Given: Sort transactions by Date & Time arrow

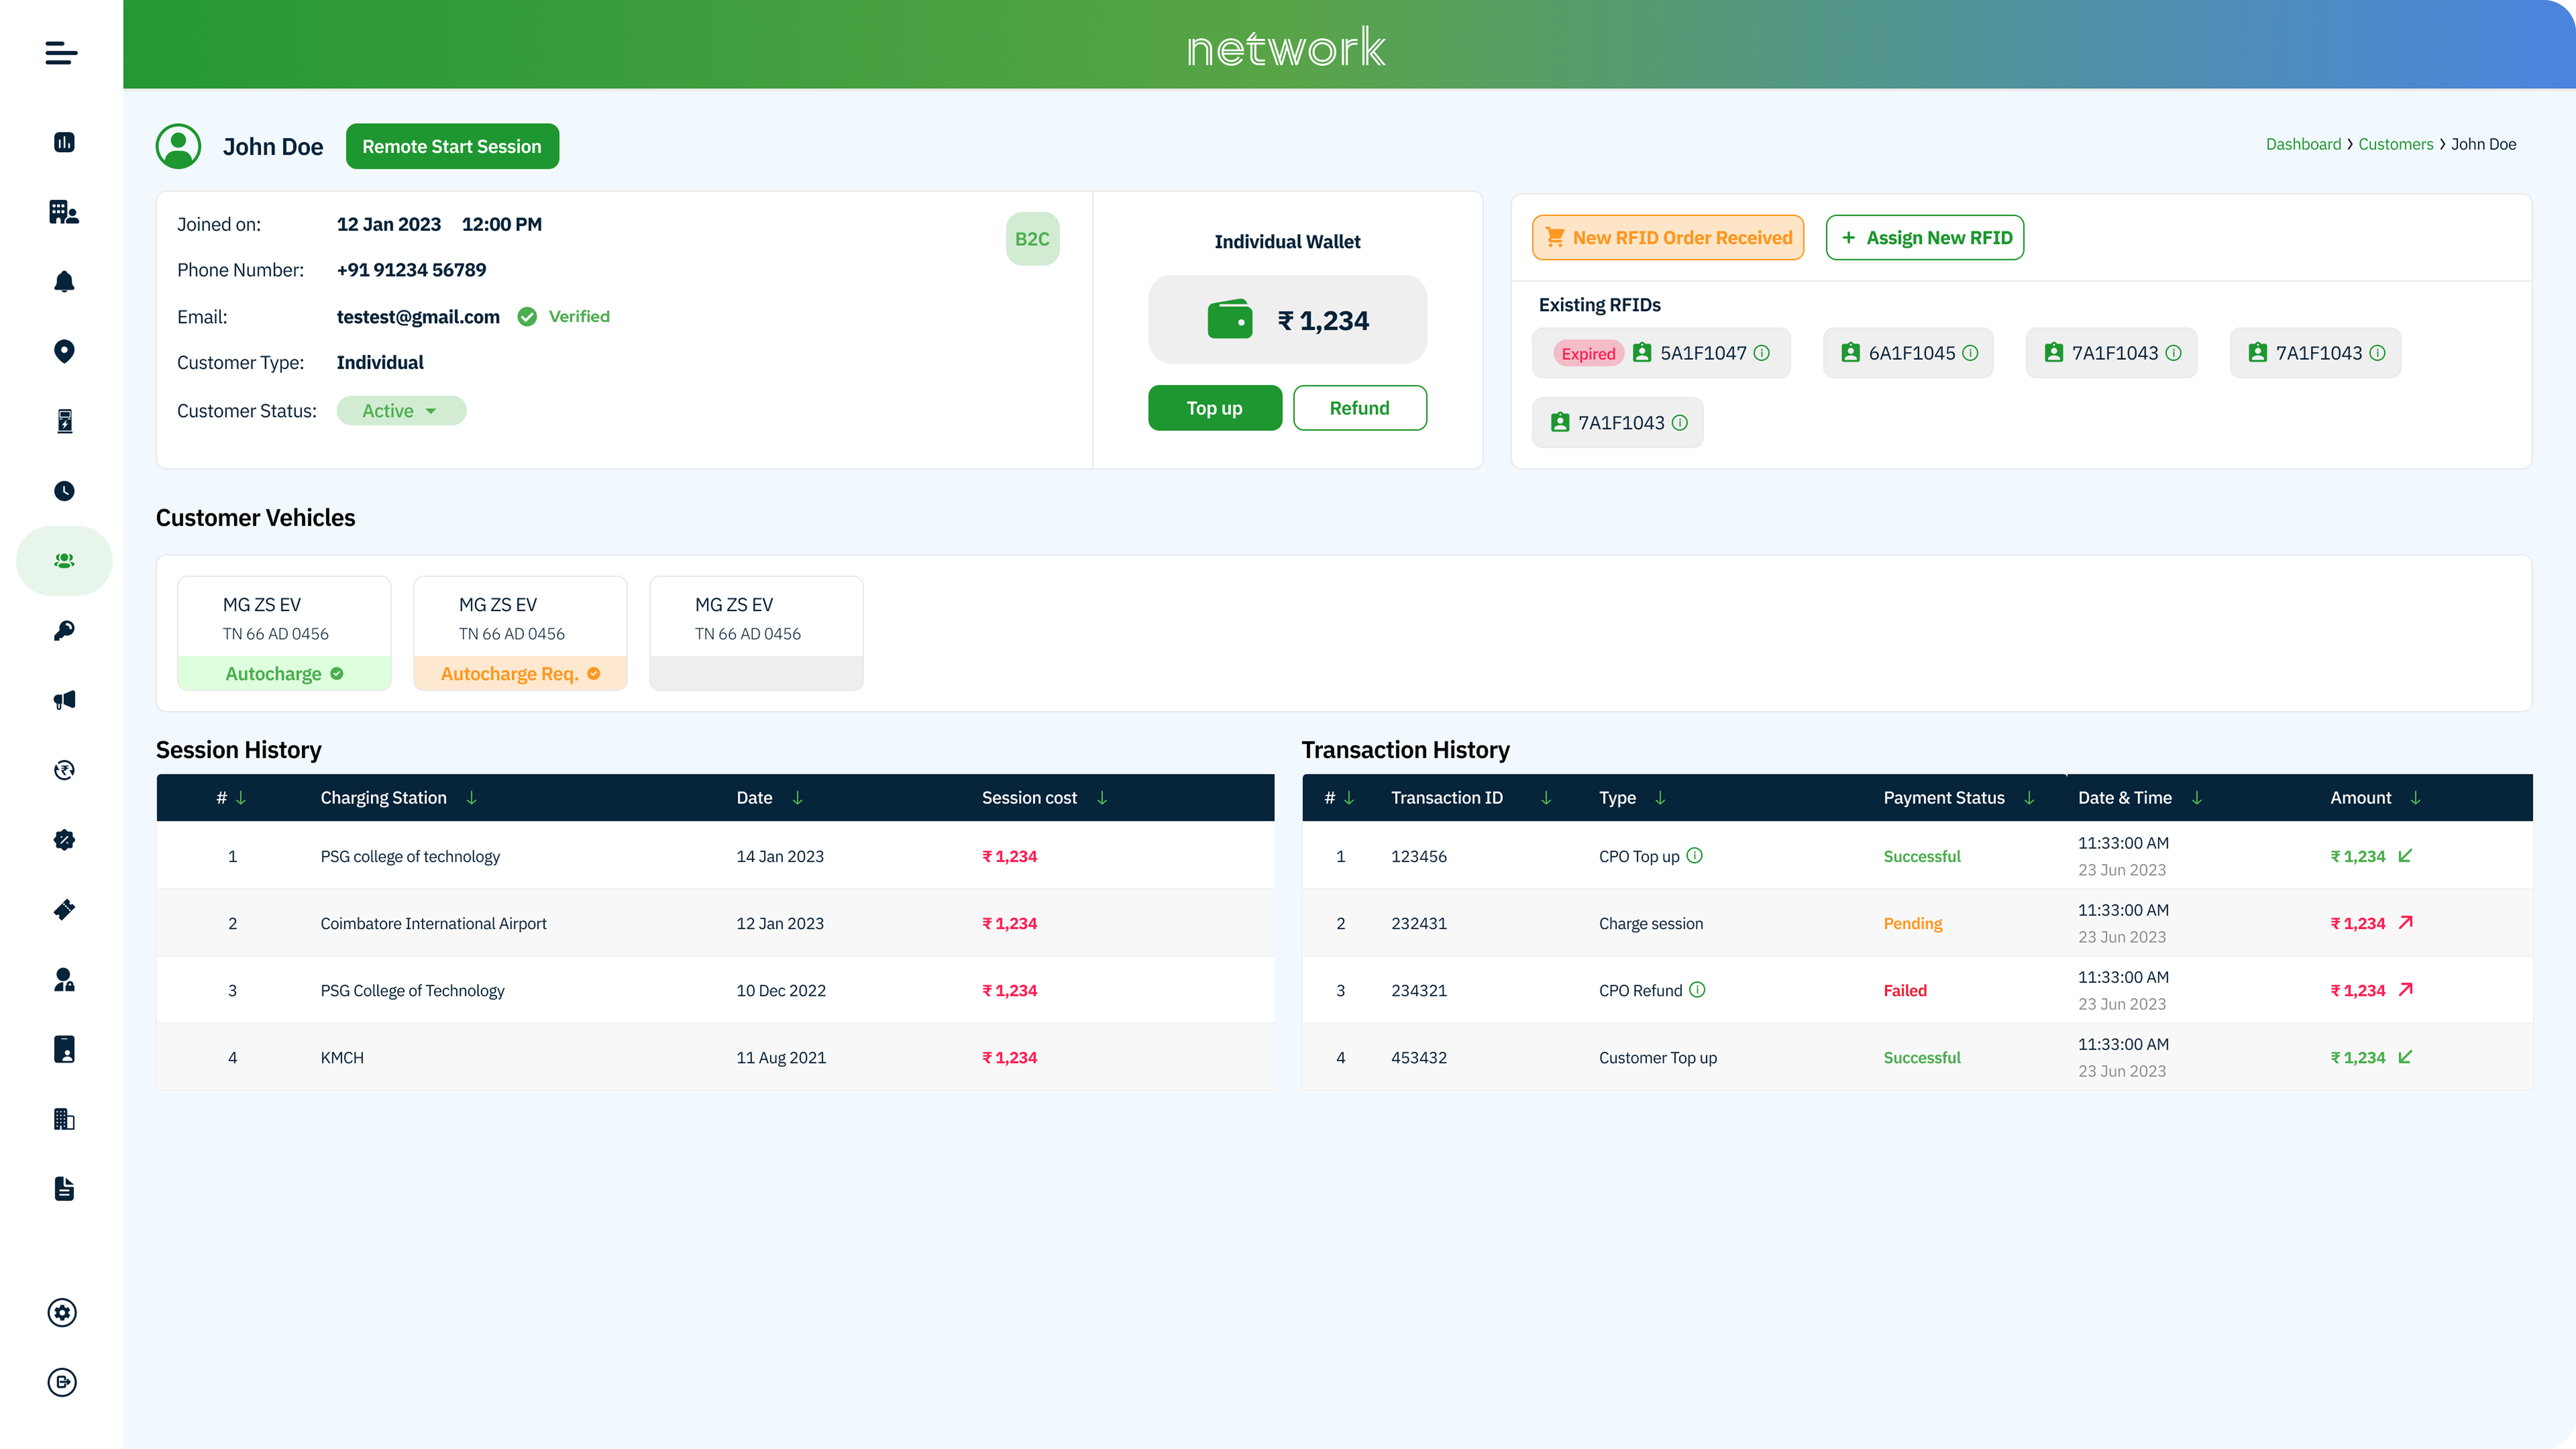Looking at the screenshot, I should tap(2197, 798).
